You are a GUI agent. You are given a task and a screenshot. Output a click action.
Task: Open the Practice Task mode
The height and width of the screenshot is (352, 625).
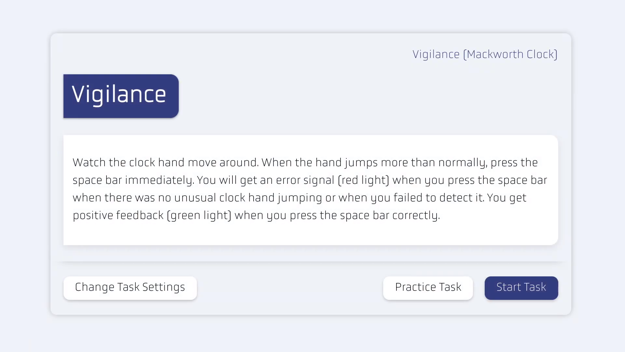(428, 287)
